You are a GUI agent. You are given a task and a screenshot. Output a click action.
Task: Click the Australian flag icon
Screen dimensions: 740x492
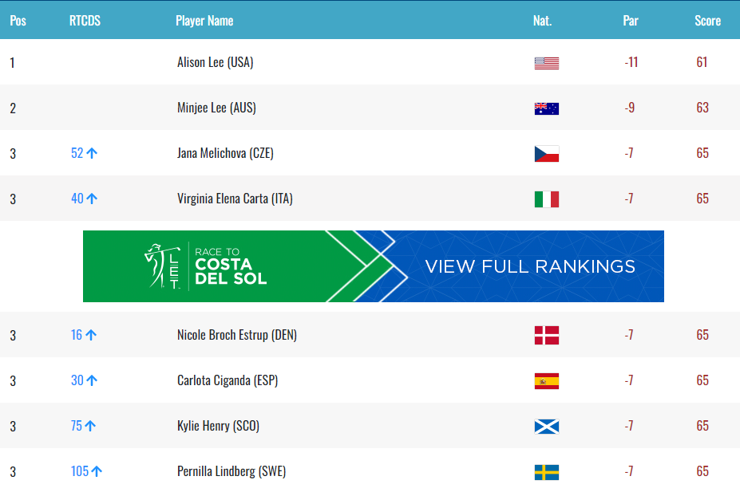546,108
